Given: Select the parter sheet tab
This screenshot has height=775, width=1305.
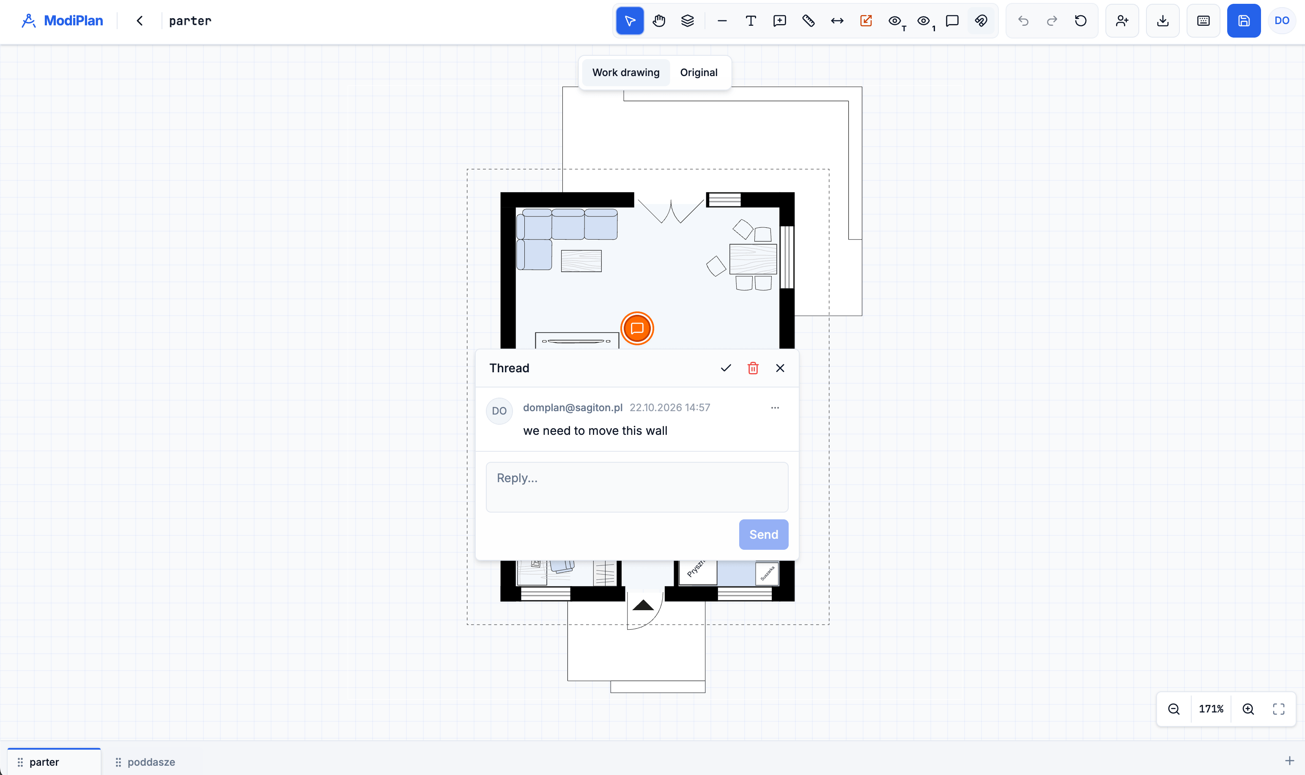Looking at the screenshot, I should click(x=54, y=762).
